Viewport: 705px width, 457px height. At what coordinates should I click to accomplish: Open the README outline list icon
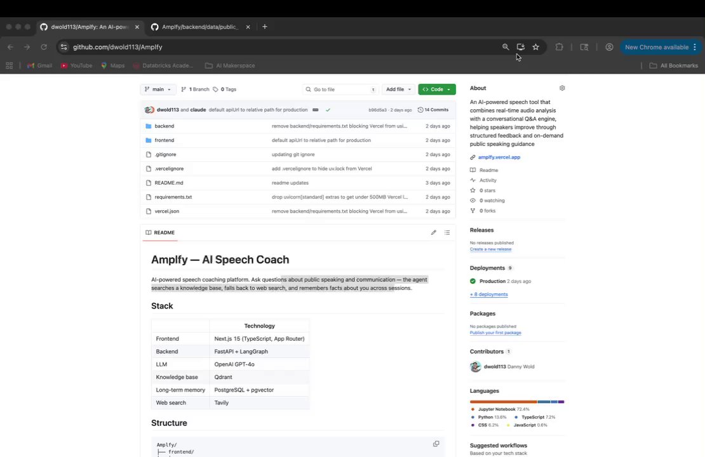click(x=447, y=232)
